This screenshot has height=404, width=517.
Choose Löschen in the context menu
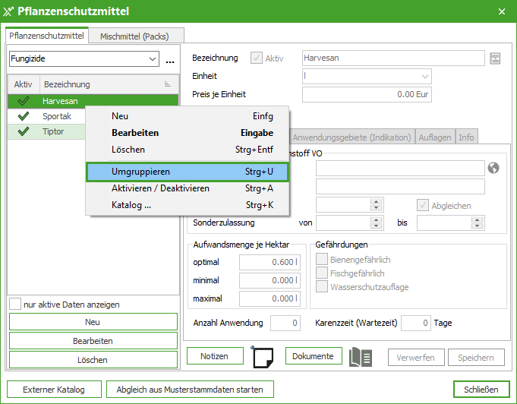[x=188, y=150]
